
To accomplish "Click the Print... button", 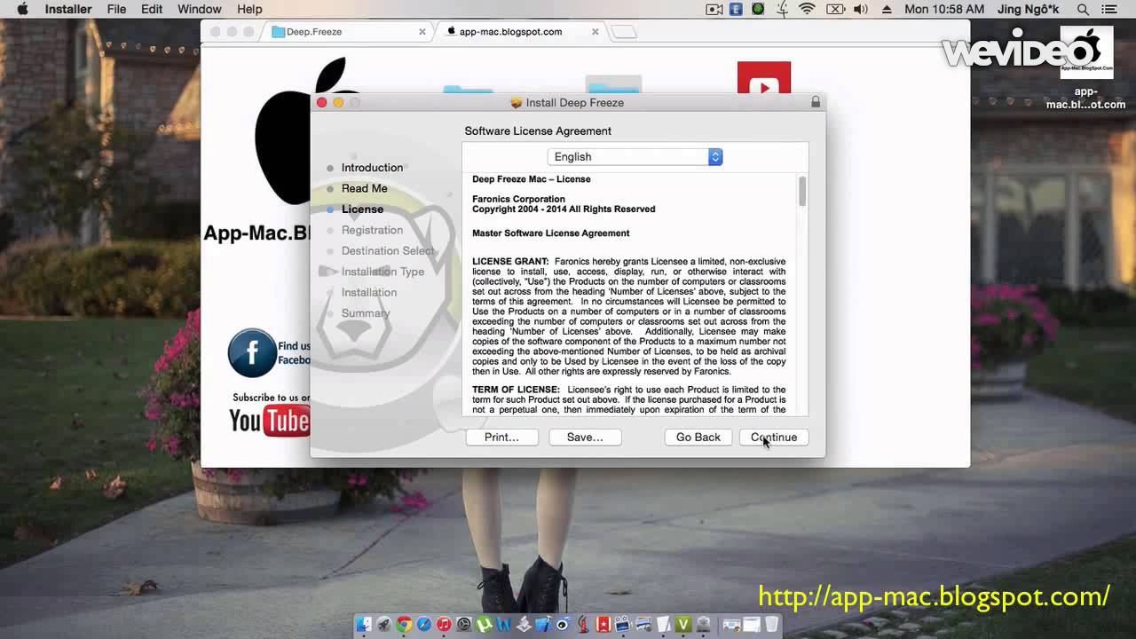I will pyautogui.click(x=501, y=437).
